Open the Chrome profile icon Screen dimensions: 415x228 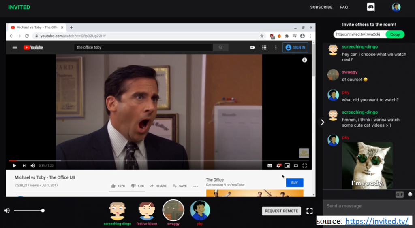click(302, 36)
